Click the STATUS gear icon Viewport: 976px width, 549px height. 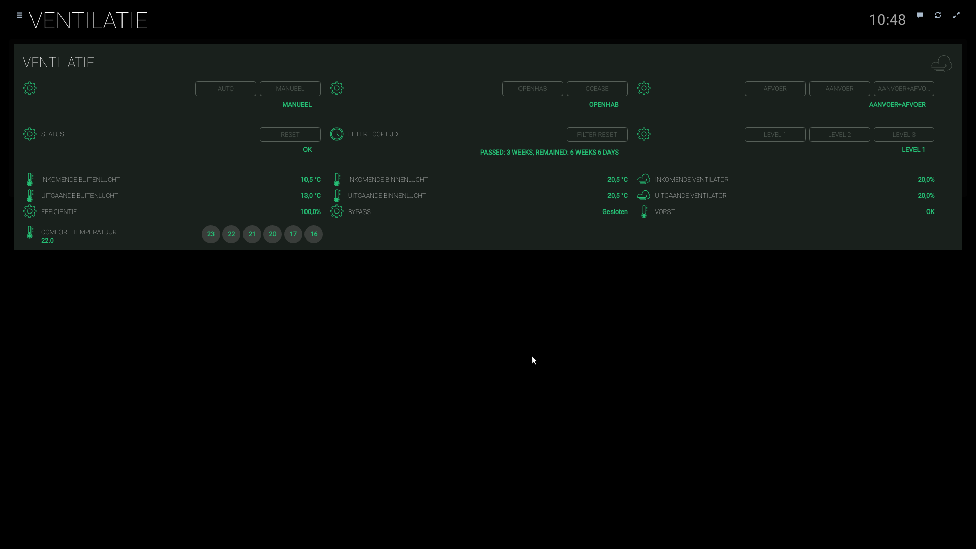point(29,134)
